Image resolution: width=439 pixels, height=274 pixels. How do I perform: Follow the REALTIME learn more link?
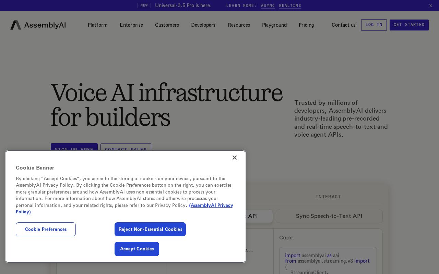(x=290, y=5)
